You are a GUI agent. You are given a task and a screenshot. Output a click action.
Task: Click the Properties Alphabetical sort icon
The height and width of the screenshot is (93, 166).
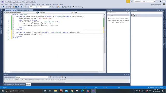pyautogui.click(x=134, y=15)
